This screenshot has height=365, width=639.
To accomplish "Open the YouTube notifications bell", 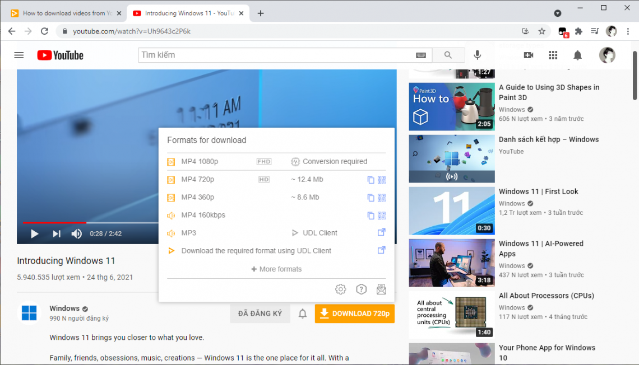I will click(578, 55).
